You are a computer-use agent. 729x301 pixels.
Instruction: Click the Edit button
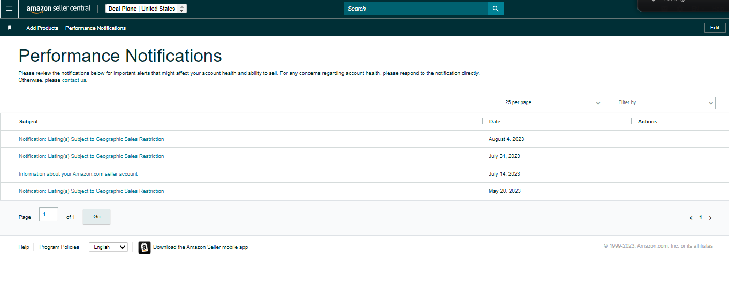(715, 28)
